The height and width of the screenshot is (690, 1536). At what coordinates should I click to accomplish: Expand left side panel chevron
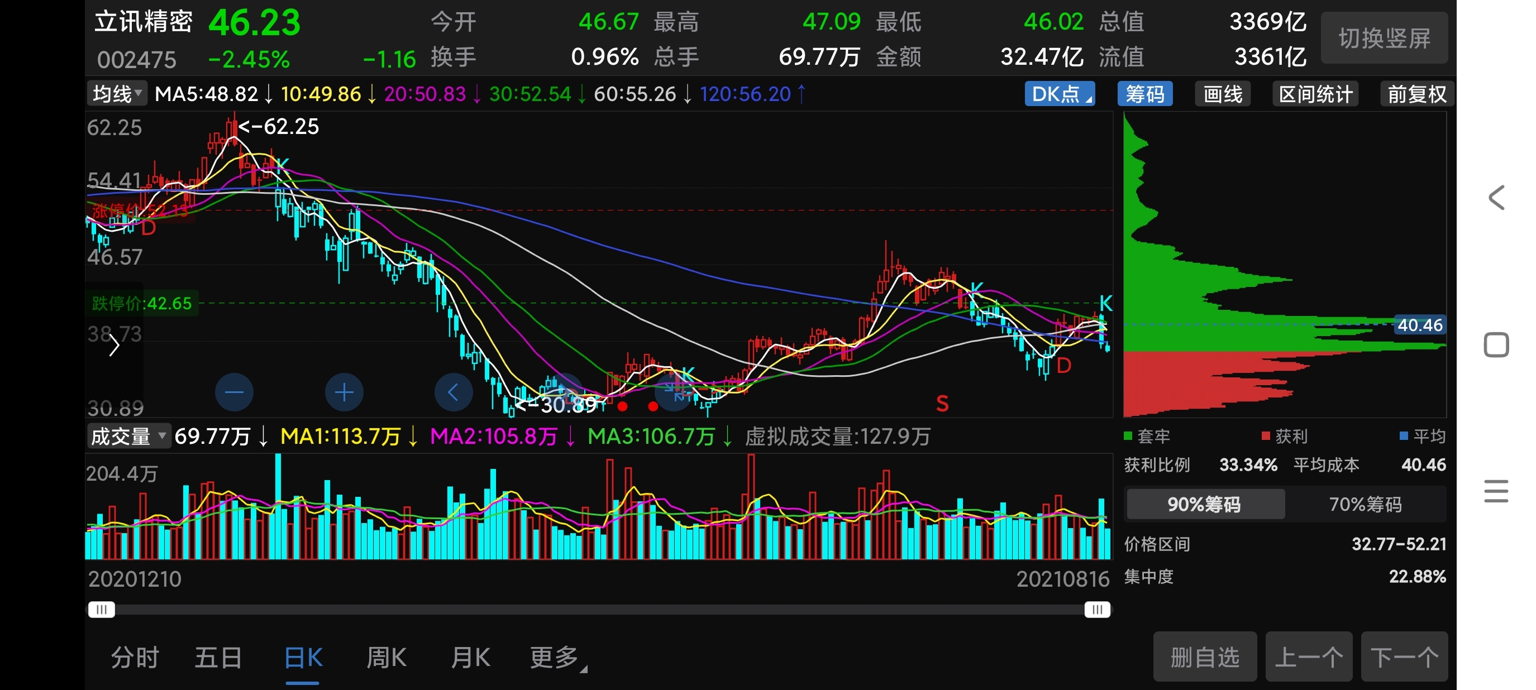114,345
